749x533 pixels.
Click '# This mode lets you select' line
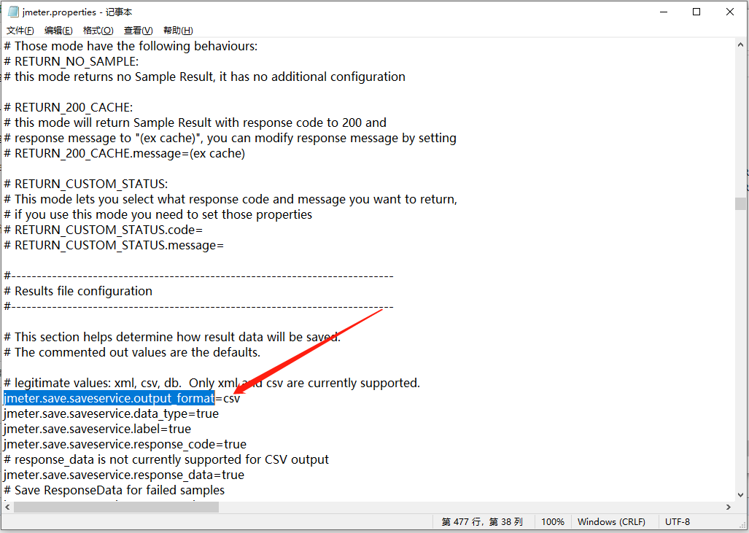(x=230, y=199)
